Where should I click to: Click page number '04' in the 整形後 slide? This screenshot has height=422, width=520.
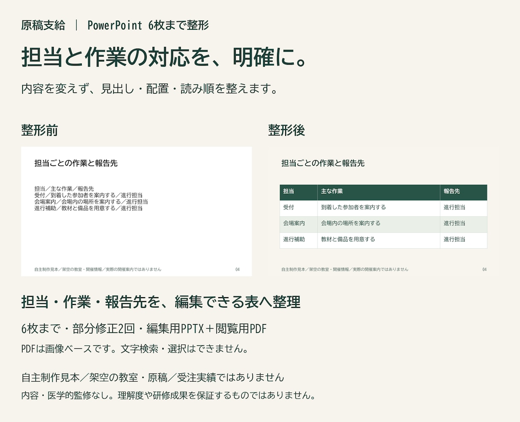[484, 270]
